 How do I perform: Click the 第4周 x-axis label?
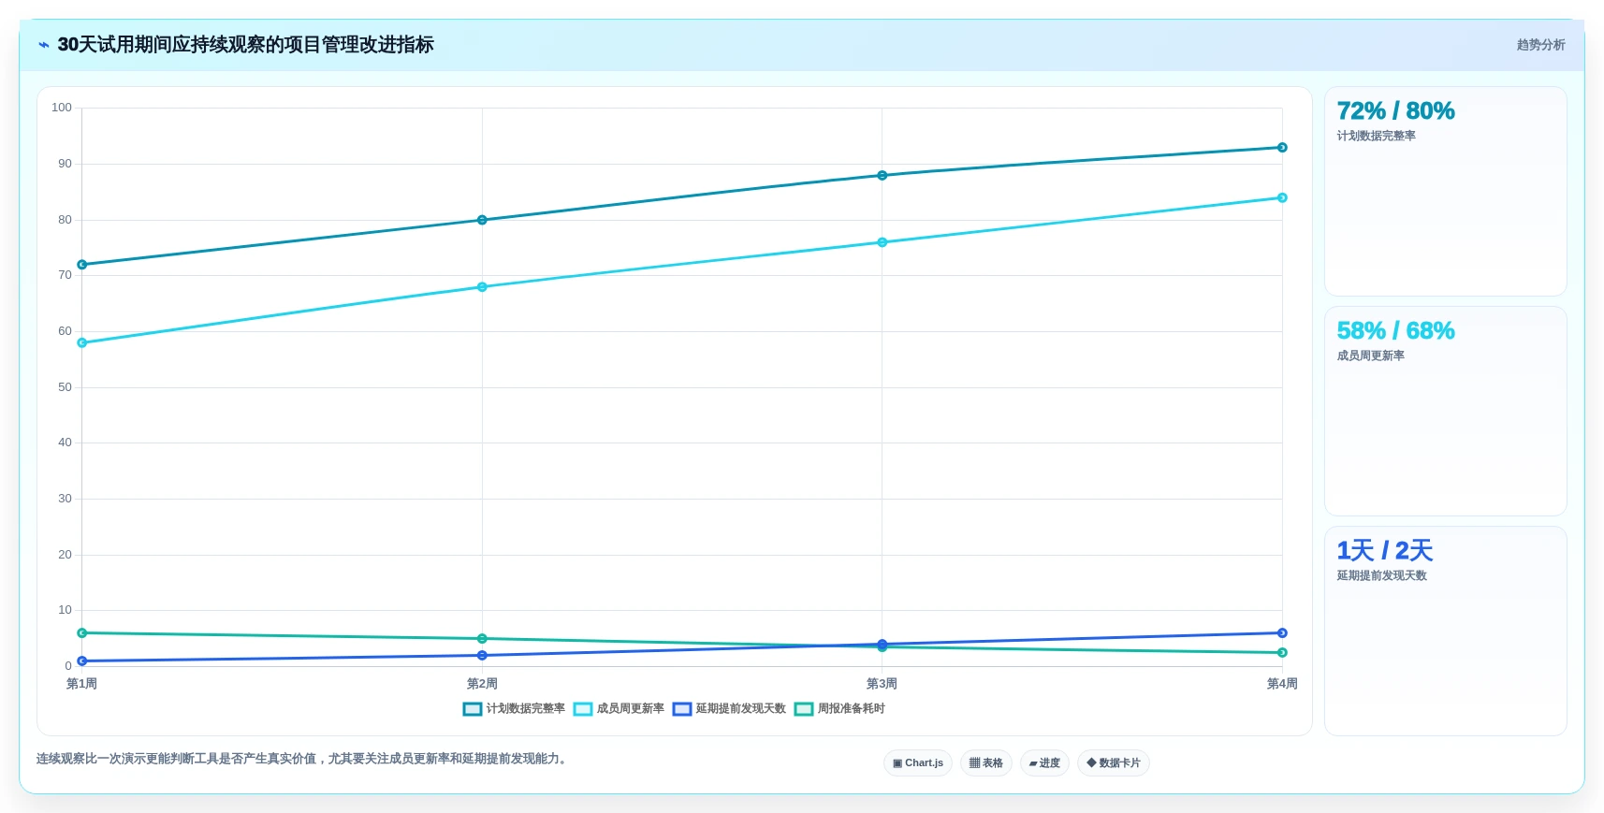[x=1282, y=685]
